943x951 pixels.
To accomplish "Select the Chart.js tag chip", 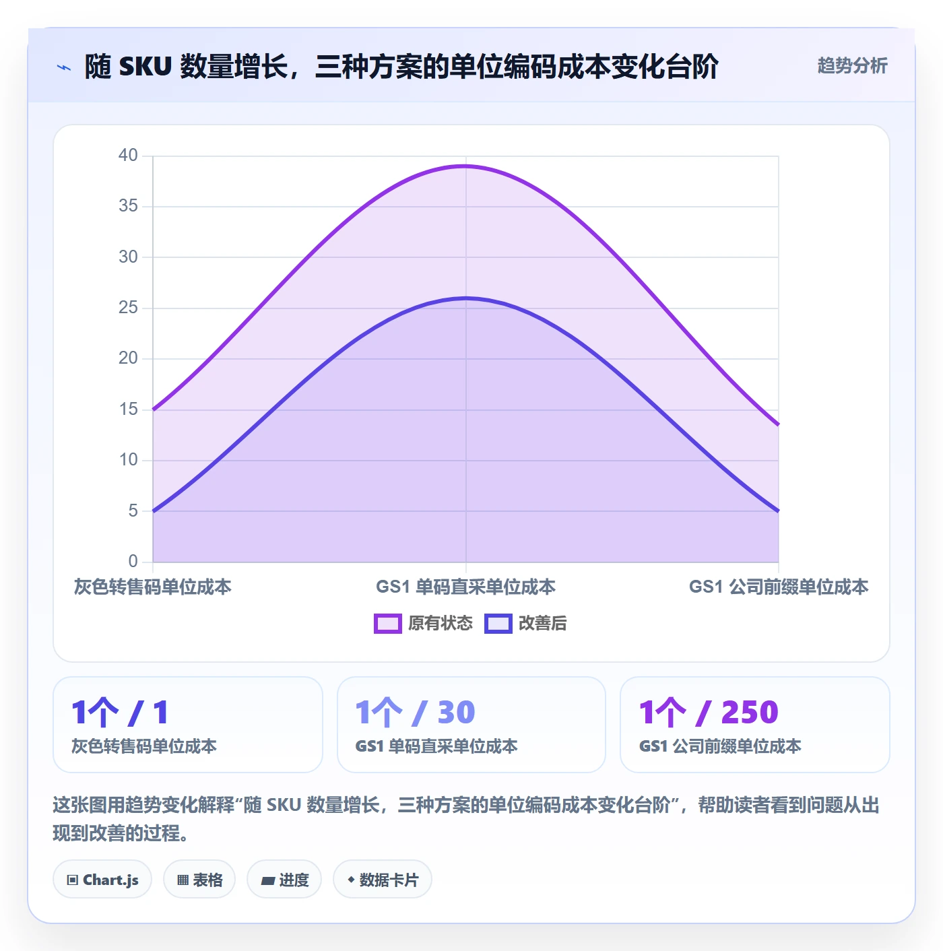I will pos(102,880).
